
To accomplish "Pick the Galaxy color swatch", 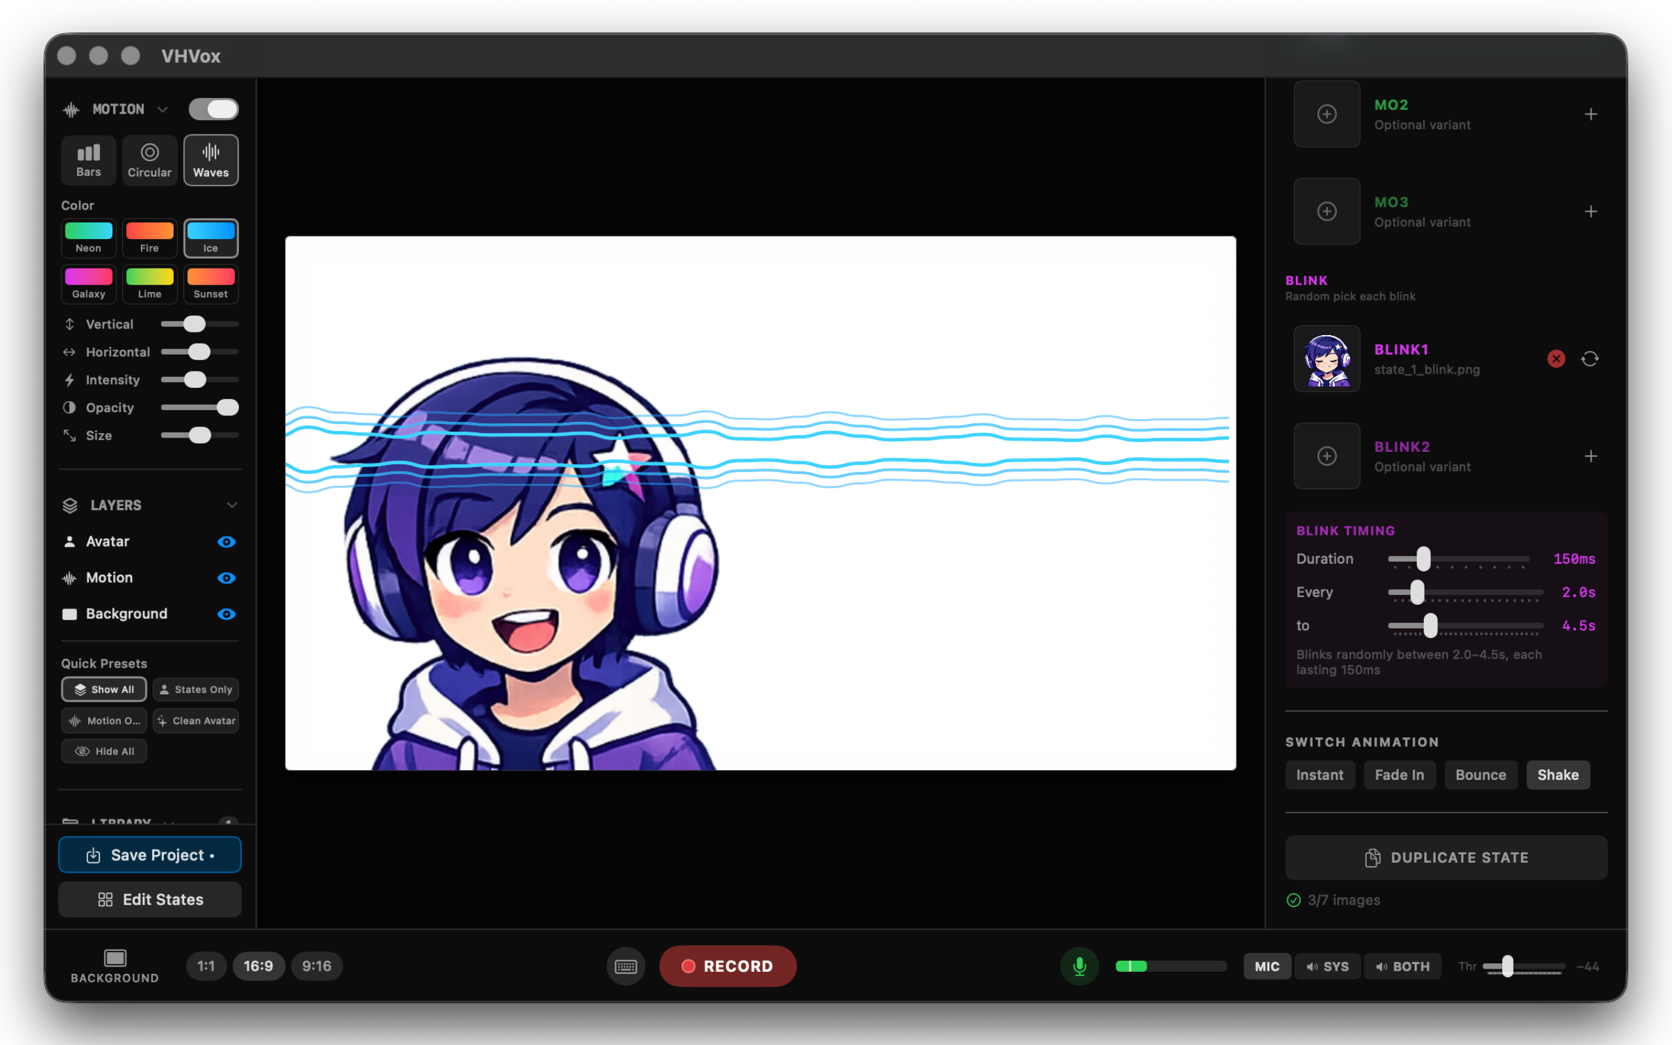I will pos(88,284).
